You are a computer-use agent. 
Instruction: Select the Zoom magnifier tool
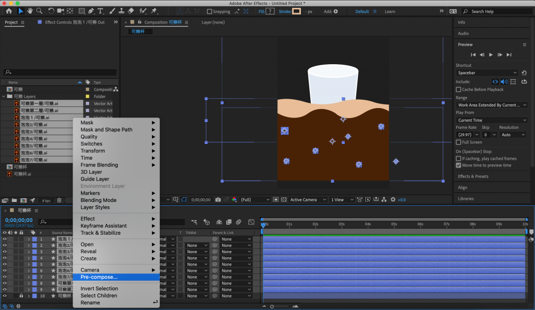click(40, 11)
